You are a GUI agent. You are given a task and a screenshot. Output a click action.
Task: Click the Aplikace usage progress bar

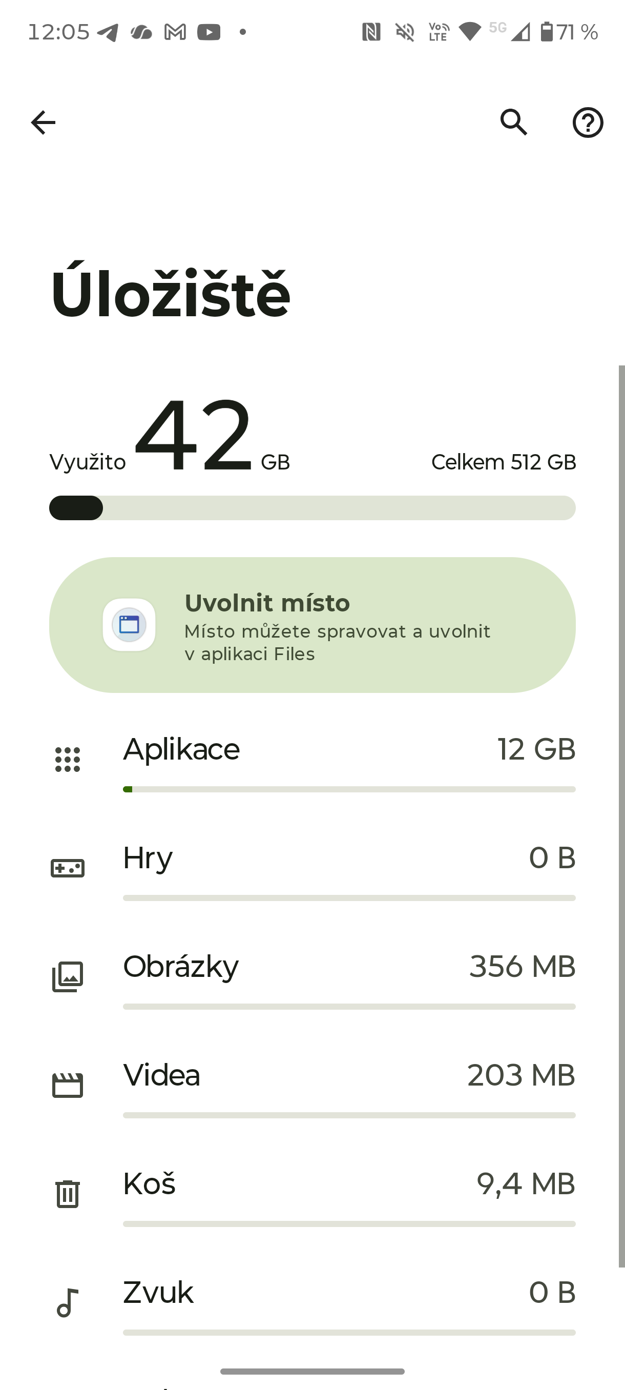349,789
